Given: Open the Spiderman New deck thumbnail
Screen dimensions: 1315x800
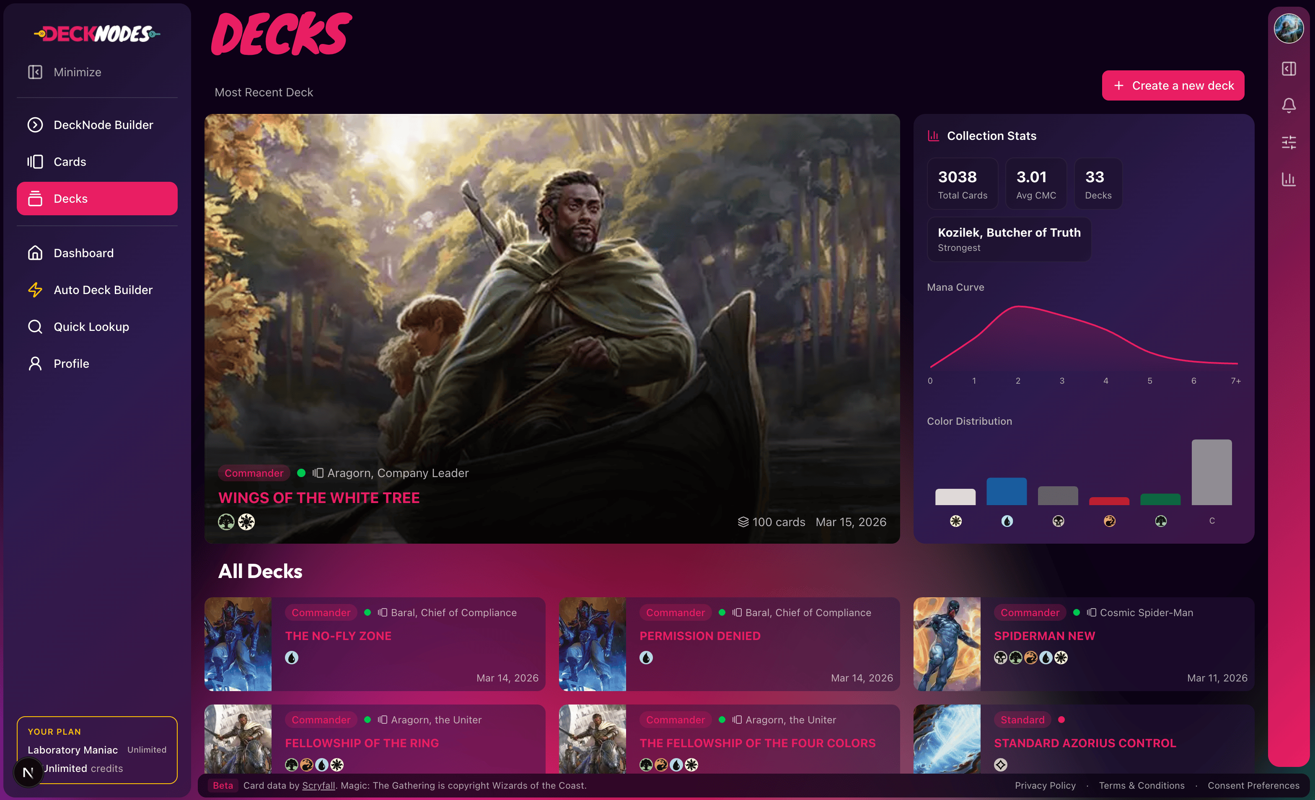Looking at the screenshot, I should [946, 644].
